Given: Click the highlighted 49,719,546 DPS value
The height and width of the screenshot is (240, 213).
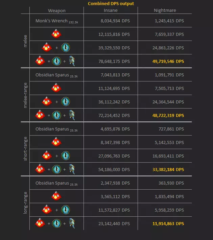Looking at the screenshot, I should (168, 61).
